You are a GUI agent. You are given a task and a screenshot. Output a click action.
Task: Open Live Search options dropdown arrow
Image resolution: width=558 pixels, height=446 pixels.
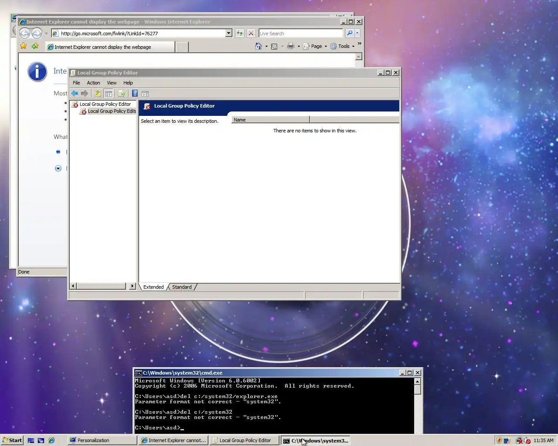(357, 33)
